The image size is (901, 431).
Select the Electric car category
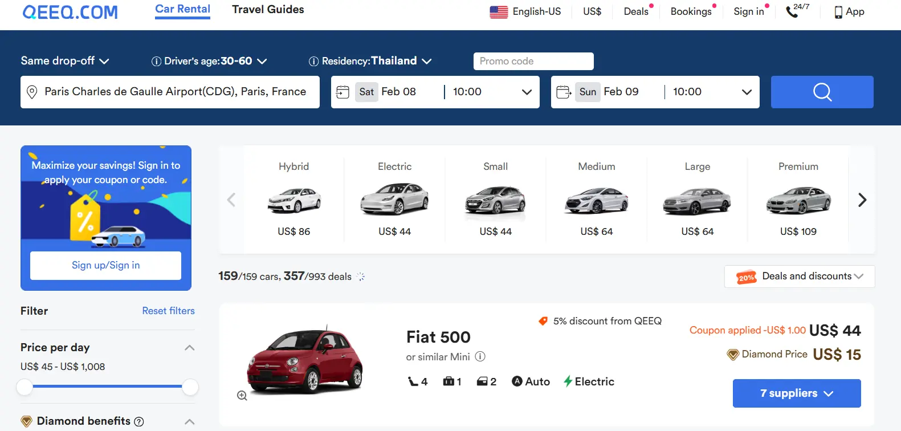coord(395,199)
